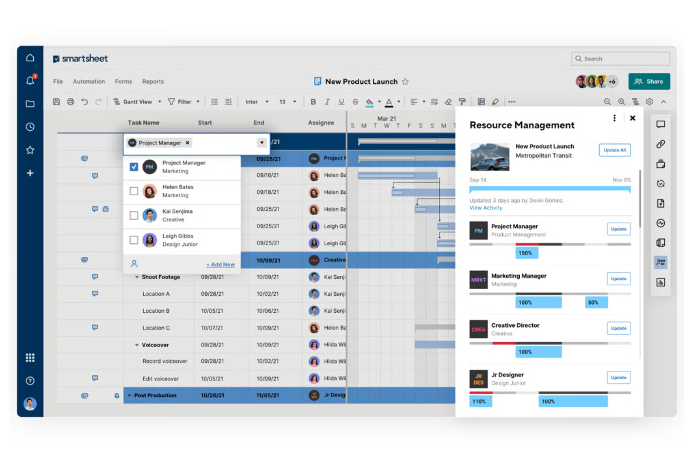
Task: Uncheck Project Manager in the assignee picker
Action: pyautogui.click(x=134, y=167)
